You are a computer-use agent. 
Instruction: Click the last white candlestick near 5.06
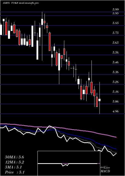(x=99, y=100)
